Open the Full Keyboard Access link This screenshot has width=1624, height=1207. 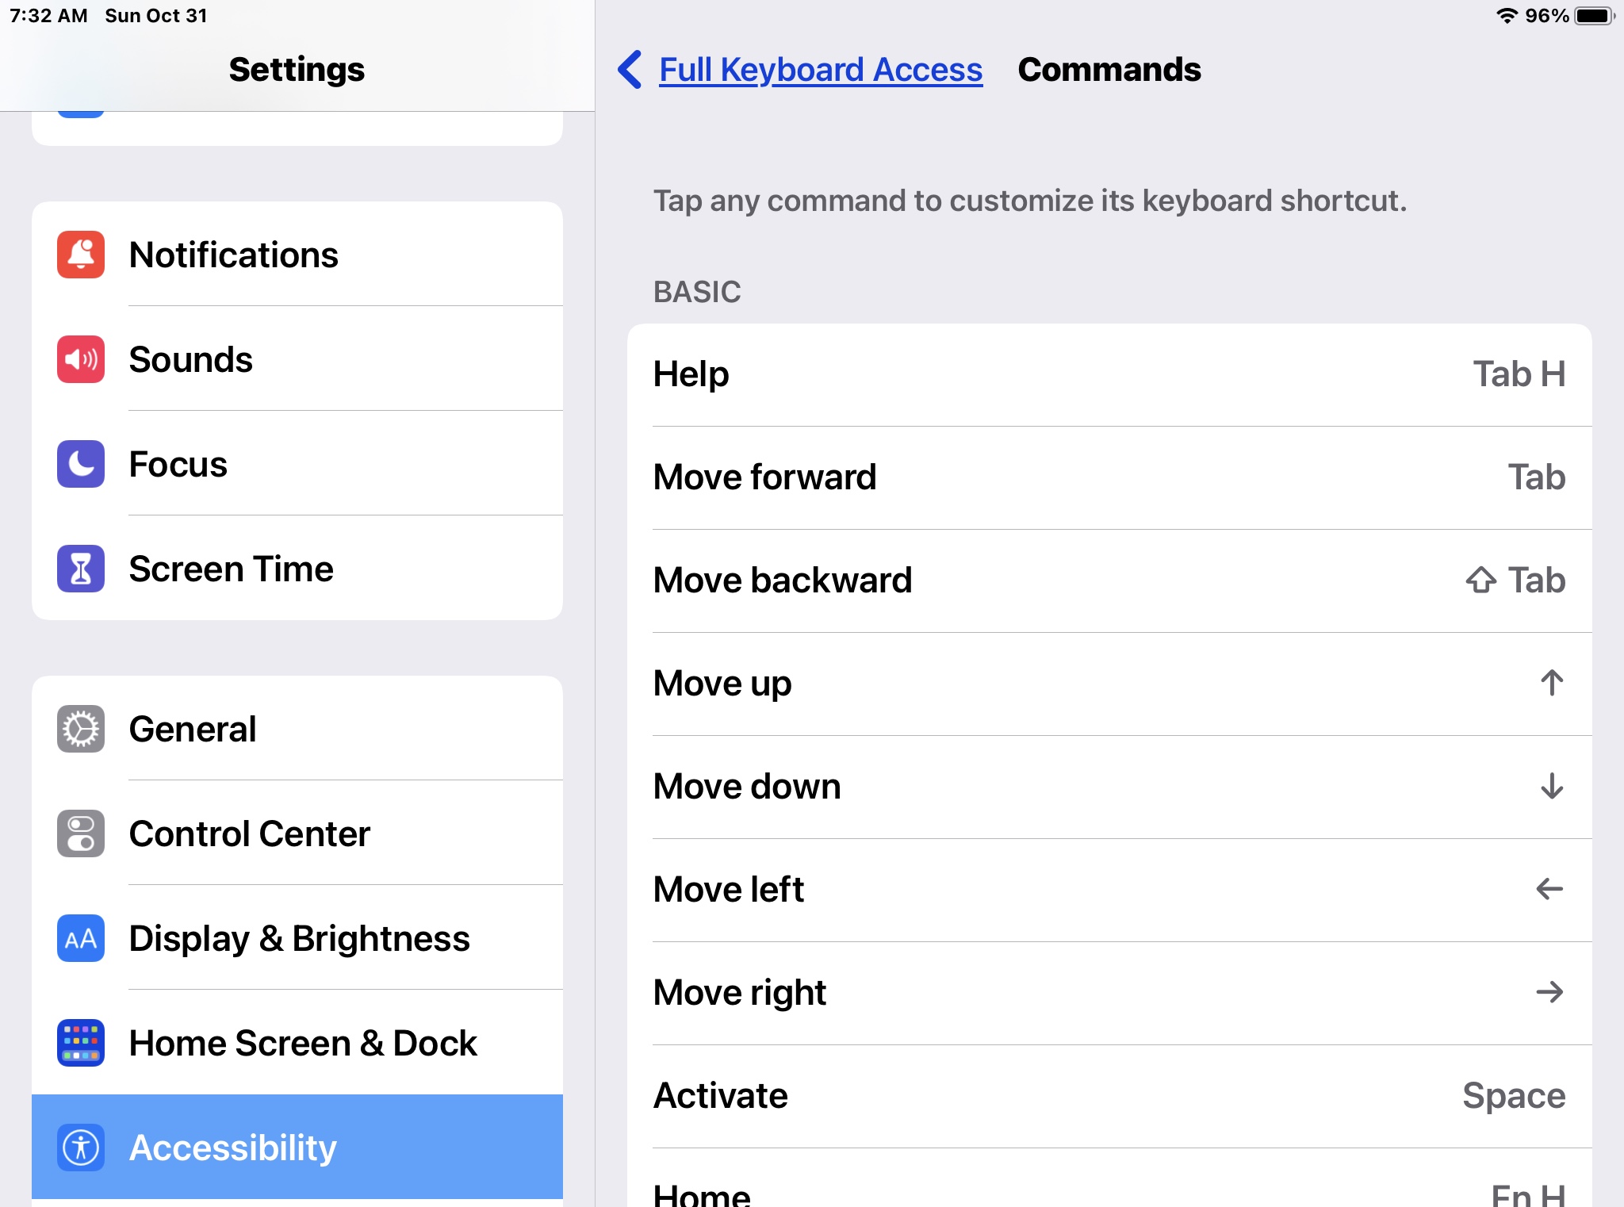pyautogui.click(x=820, y=70)
